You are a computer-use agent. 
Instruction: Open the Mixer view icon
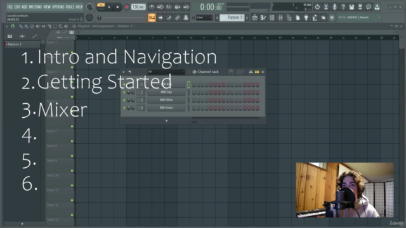coord(280,18)
